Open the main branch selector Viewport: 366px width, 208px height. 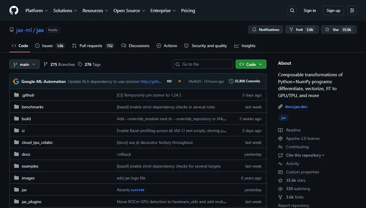[24, 64]
